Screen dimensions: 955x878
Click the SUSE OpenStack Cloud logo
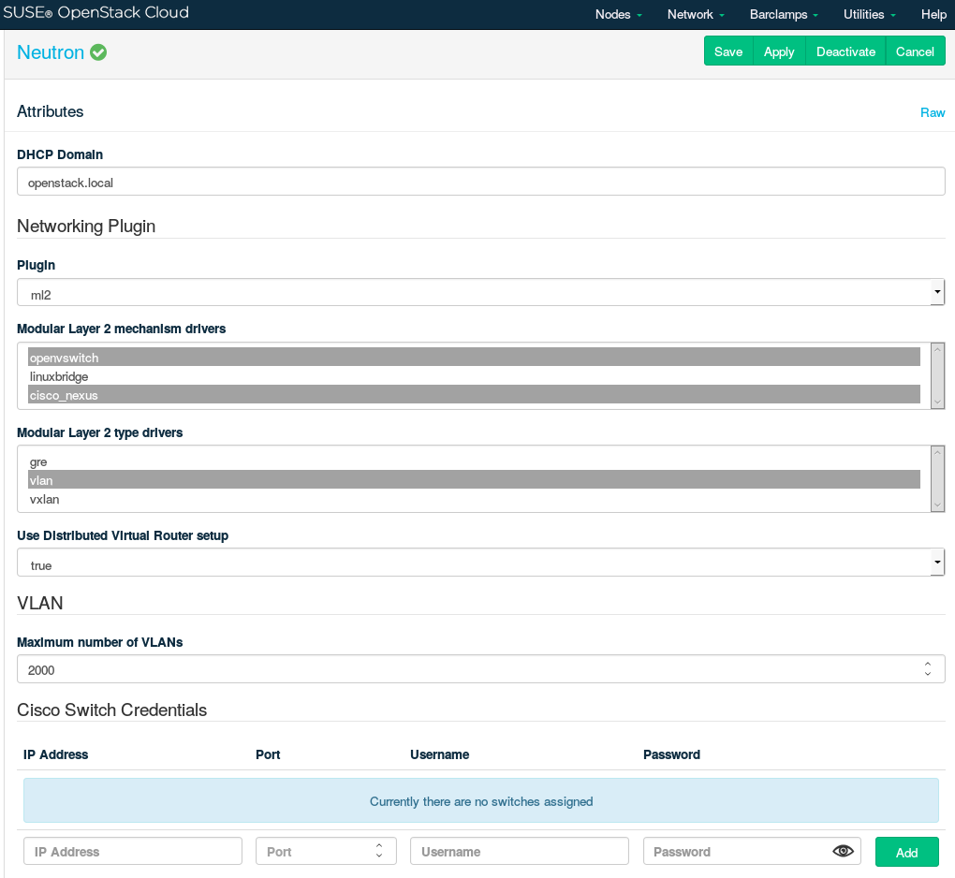tap(95, 14)
